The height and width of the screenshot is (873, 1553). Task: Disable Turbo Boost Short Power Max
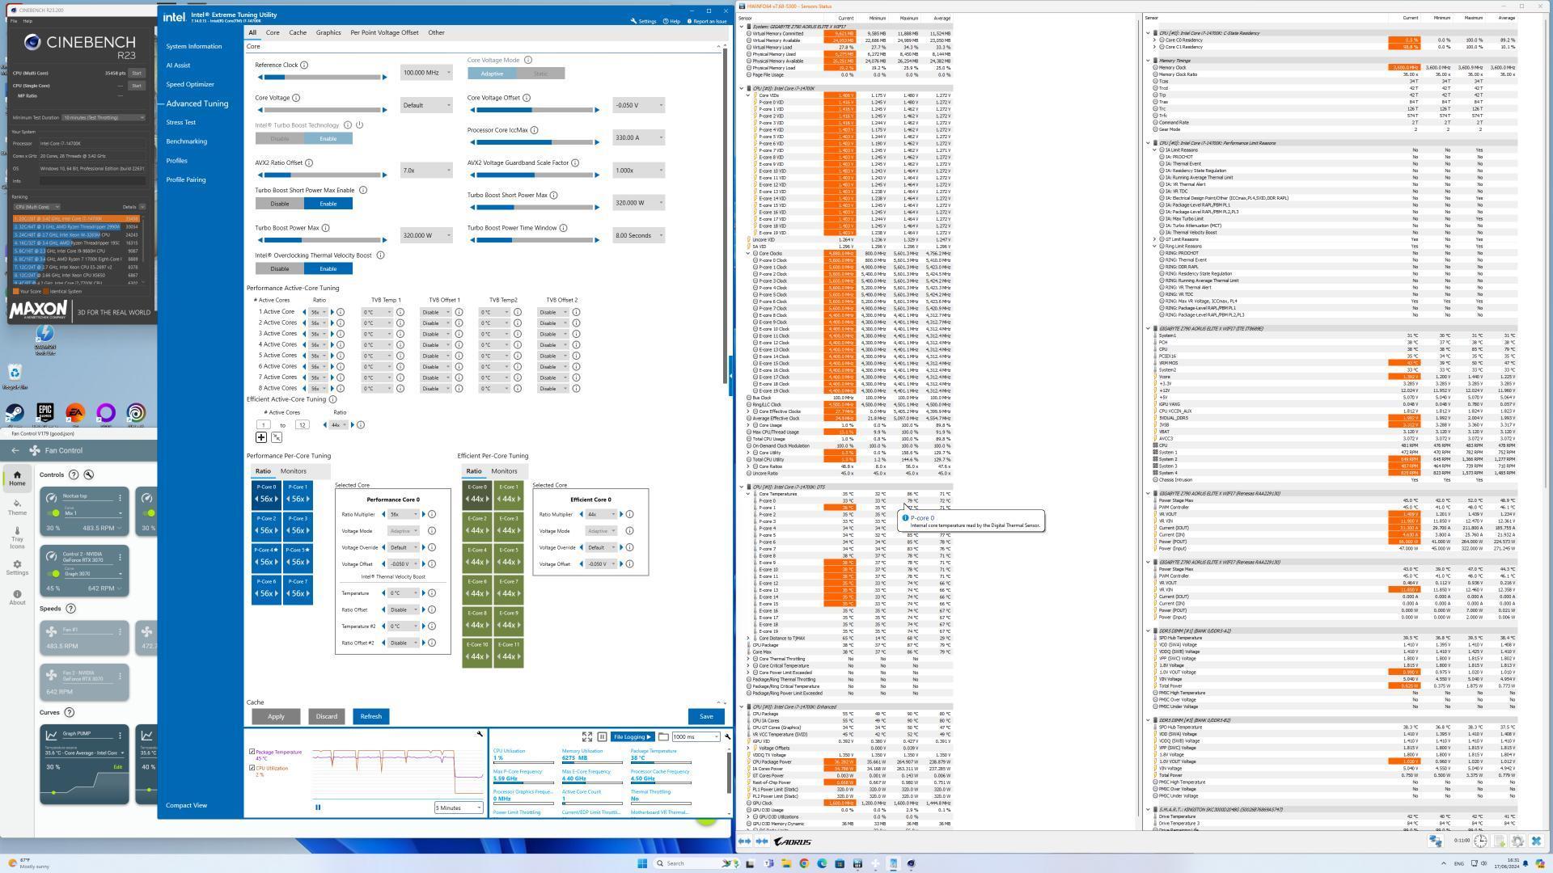click(x=280, y=204)
